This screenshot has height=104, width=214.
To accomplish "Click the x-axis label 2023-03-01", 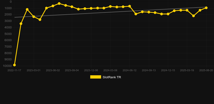I will pyautogui.click(x=34, y=70).
